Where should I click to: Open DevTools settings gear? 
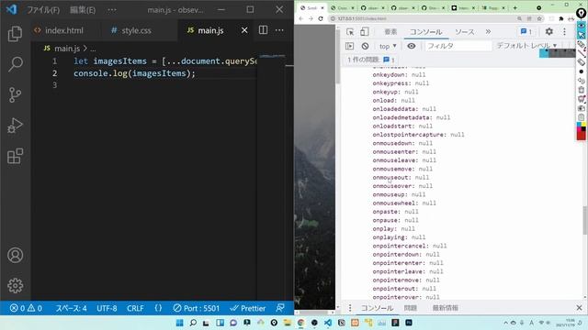(x=549, y=32)
